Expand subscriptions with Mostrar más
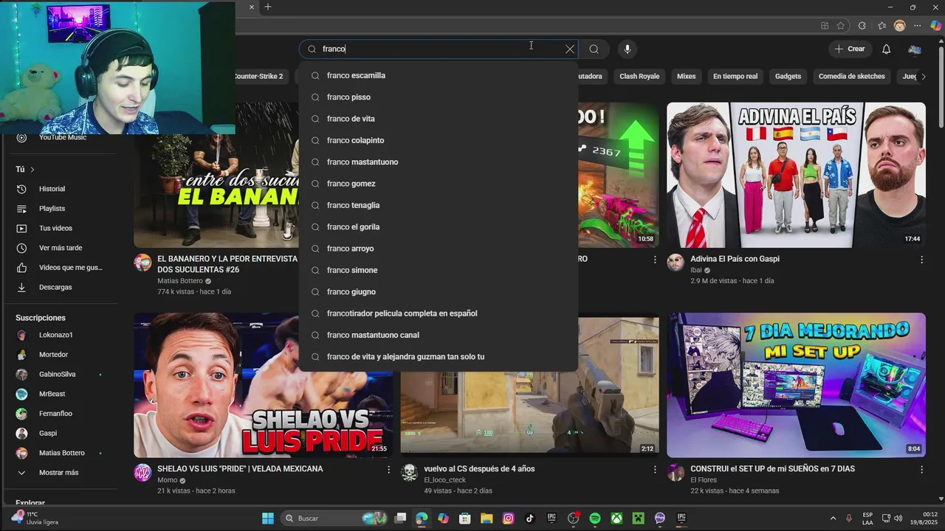Image resolution: width=945 pixels, height=531 pixels. [59, 473]
